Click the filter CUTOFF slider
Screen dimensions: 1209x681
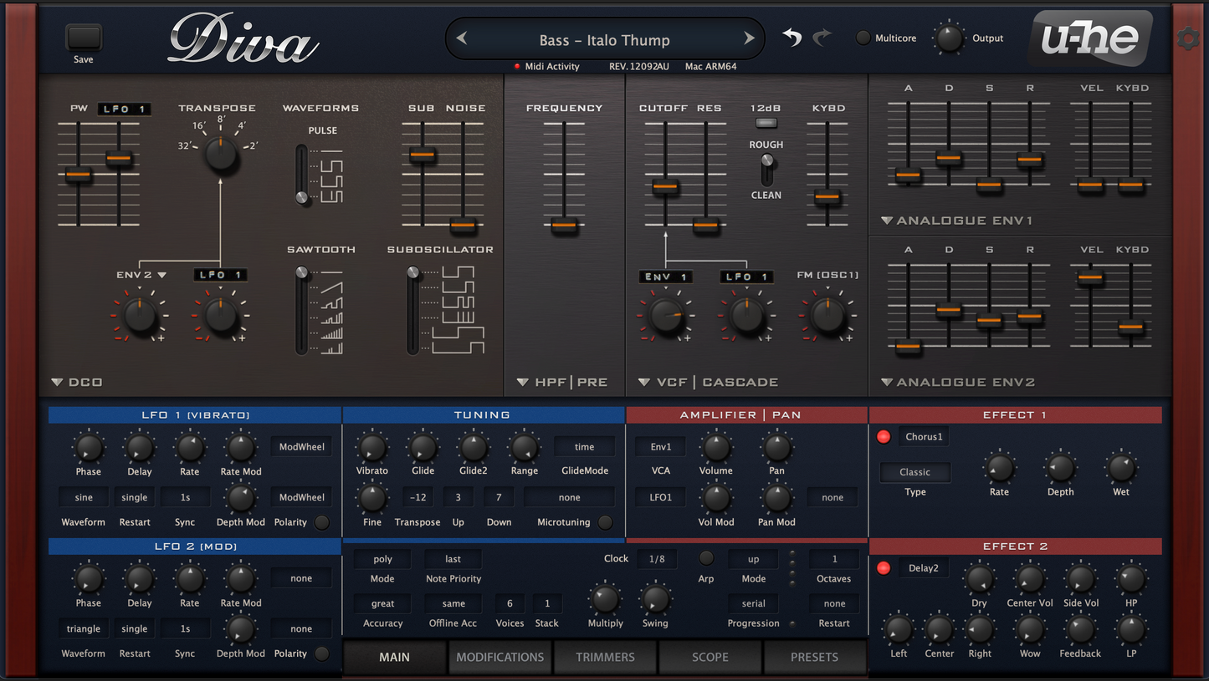(665, 186)
